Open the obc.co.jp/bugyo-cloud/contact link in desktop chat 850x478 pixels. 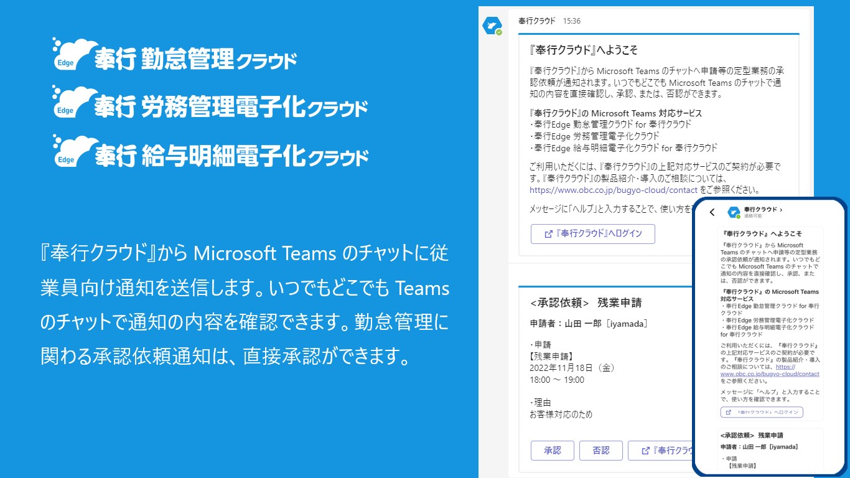(x=614, y=190)
